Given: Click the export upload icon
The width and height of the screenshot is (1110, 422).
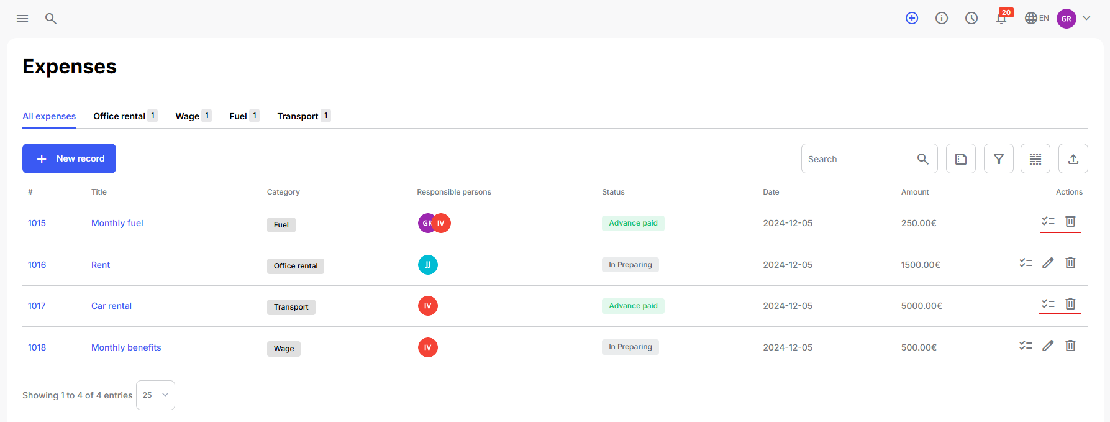Looking at the screenshot, I should (x=1073, y=158).
